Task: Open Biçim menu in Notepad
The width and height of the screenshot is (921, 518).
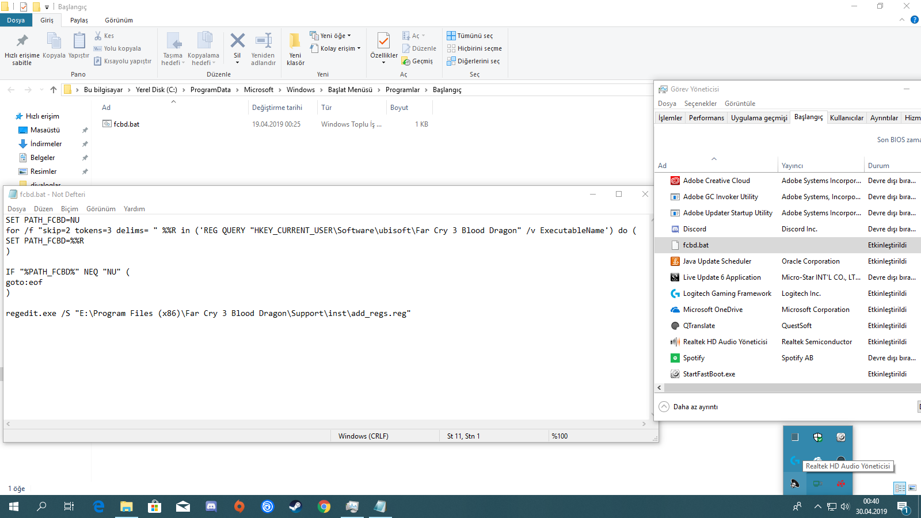Action: [x=70, y=209]
